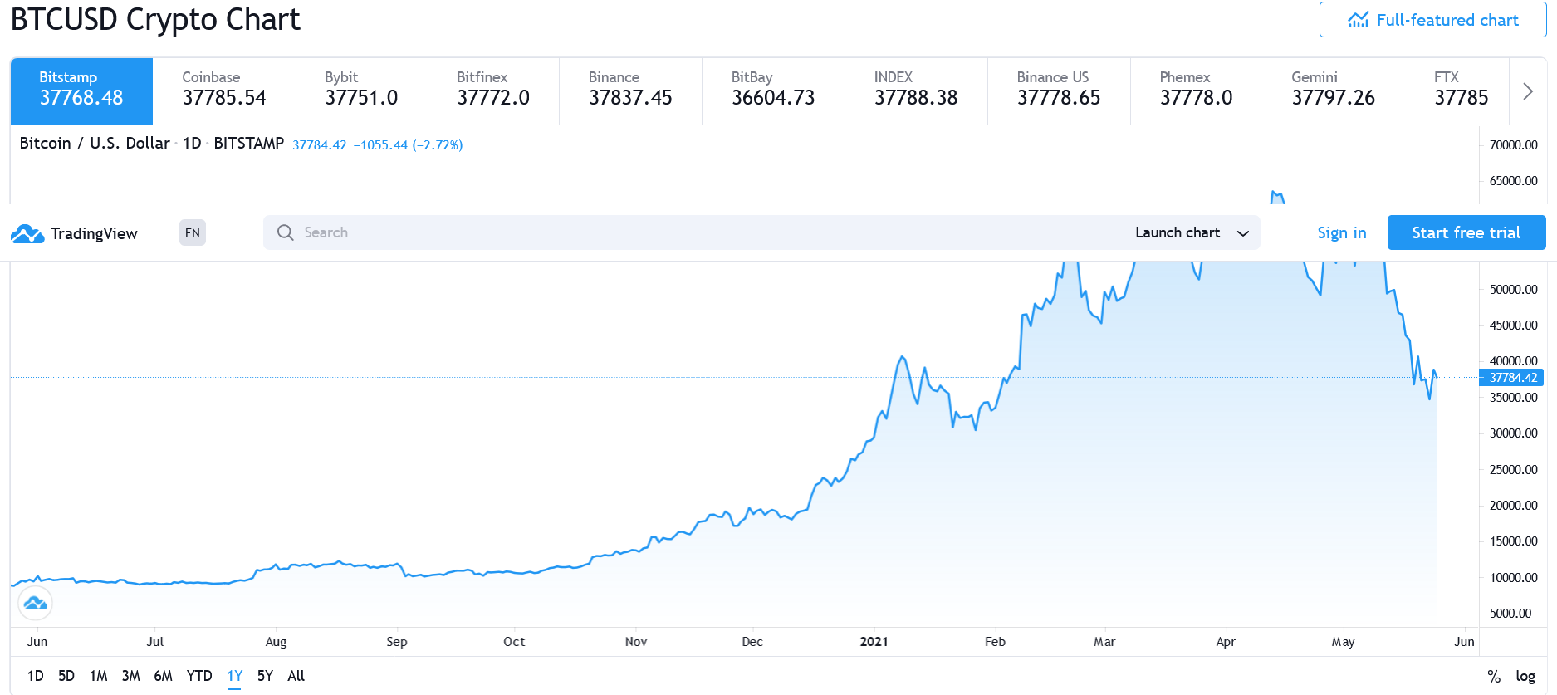Click the 70000.00 price axis label
1557x695 pixels.
click(1513, 144)
